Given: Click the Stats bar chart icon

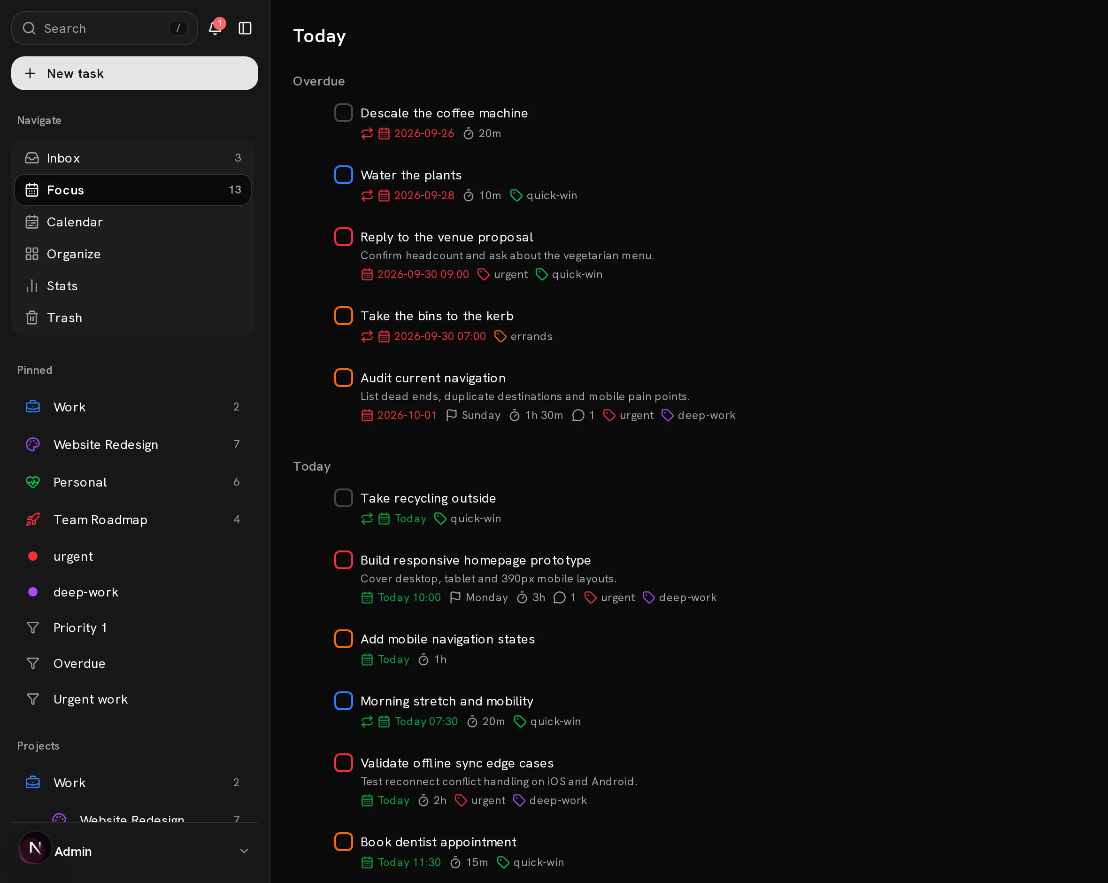Looking at the screenshot, I should click(x=32, y=286).
